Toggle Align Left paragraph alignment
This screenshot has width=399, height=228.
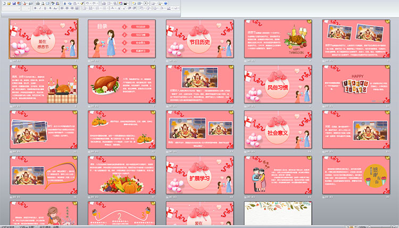click(62, 8)
